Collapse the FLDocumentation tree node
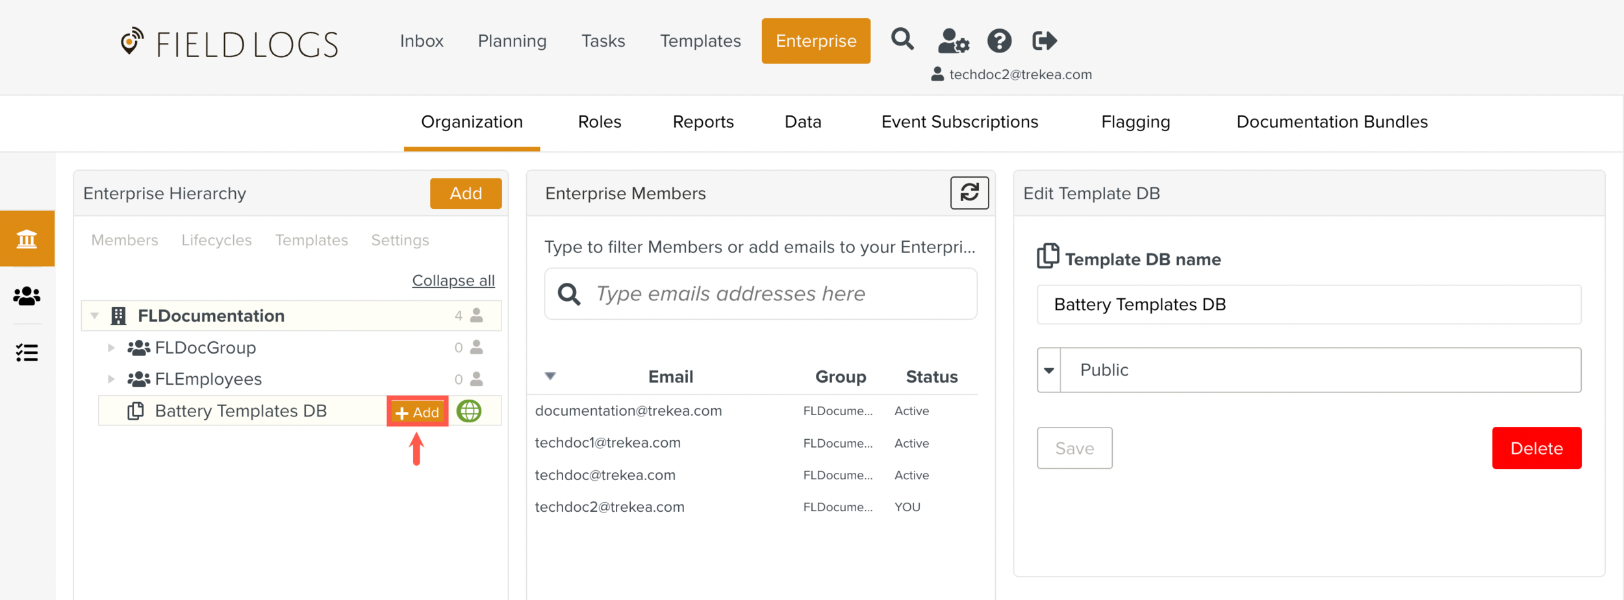This screenshot has height=600, width=1624. coord(95,316)
